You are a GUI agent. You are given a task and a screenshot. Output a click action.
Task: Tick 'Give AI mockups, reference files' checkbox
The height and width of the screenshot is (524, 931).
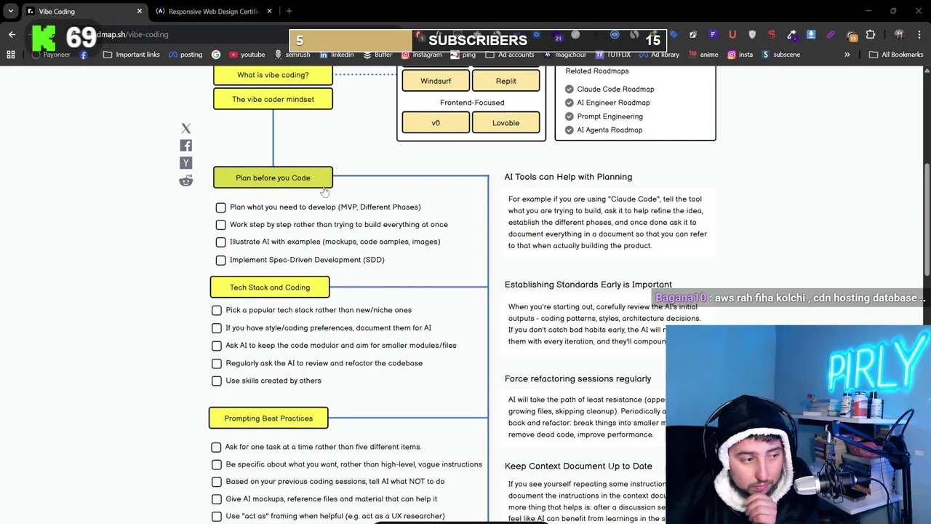point(216,499)
